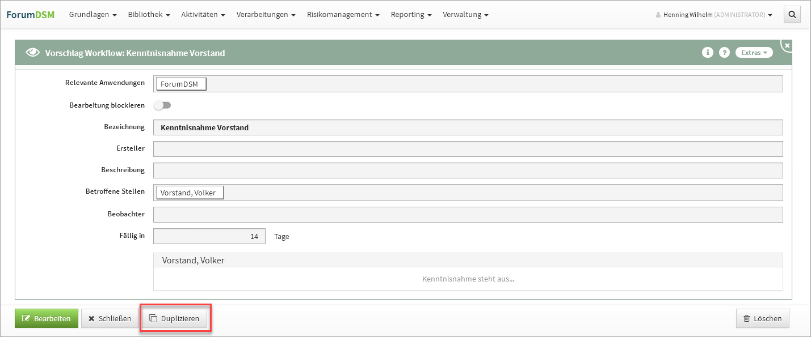Click the ForumDSM logo
The image size is (811, 337).
point(31,15)
